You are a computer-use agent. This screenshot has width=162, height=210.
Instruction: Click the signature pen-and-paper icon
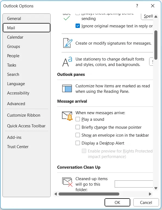point(68,43)
